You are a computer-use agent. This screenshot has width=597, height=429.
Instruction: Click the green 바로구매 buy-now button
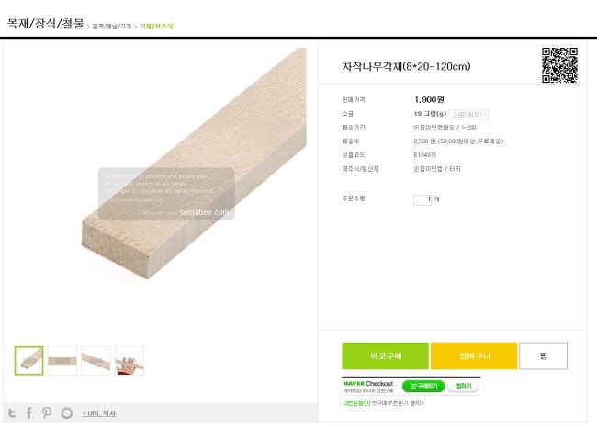point(386,356)
